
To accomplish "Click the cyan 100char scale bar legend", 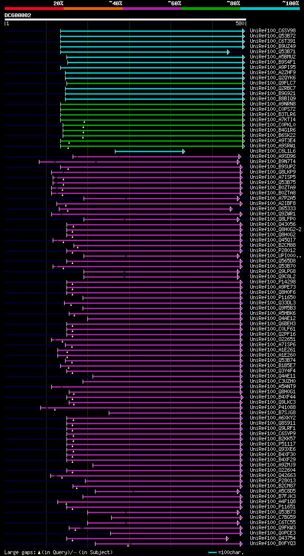I will tap(213, 553).
